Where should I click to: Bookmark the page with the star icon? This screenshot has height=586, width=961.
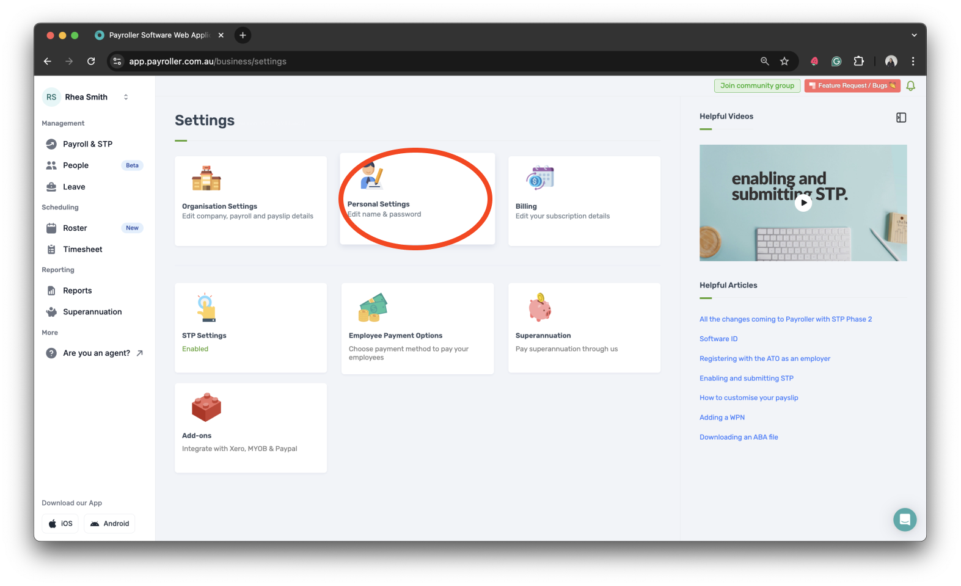tap(784, 61)
